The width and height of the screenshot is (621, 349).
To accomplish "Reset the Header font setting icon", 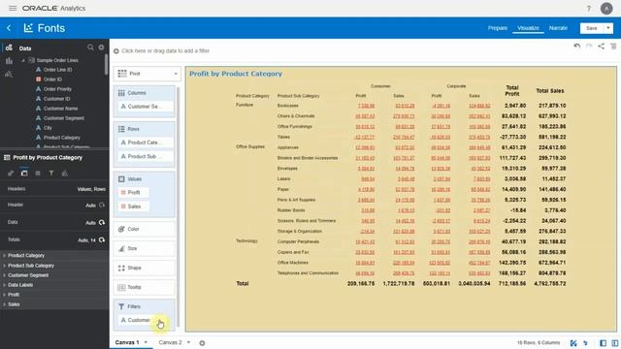I will point(102,205).
